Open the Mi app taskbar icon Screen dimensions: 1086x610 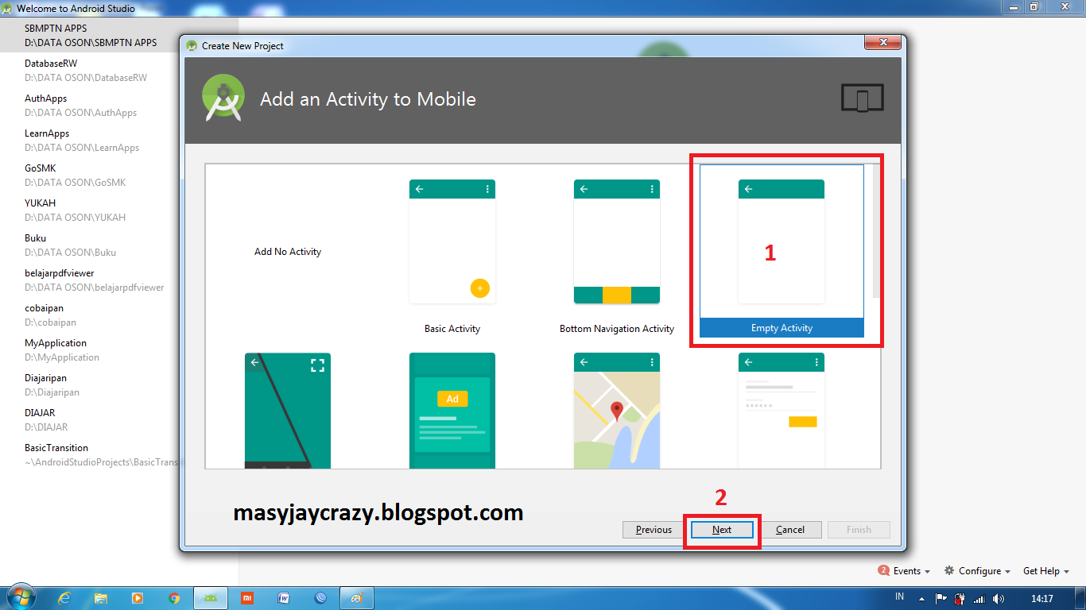pyautogui.click(x=247, y=598)
